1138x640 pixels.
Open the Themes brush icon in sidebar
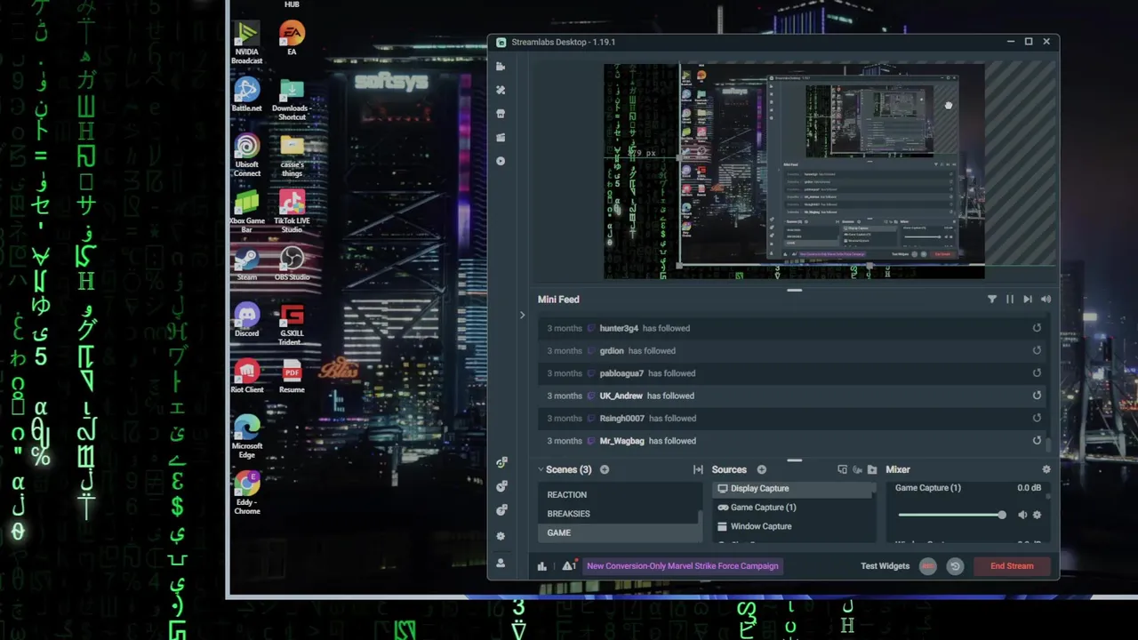click(x=501, y=90)
